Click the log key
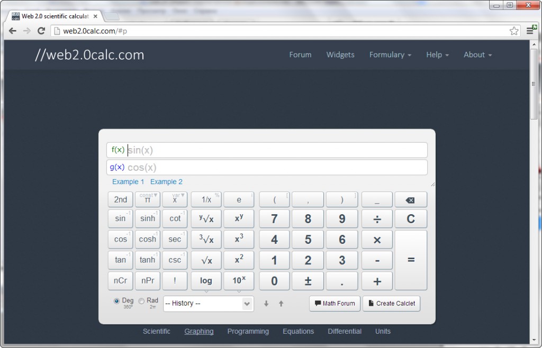 (x=206, y=281)
